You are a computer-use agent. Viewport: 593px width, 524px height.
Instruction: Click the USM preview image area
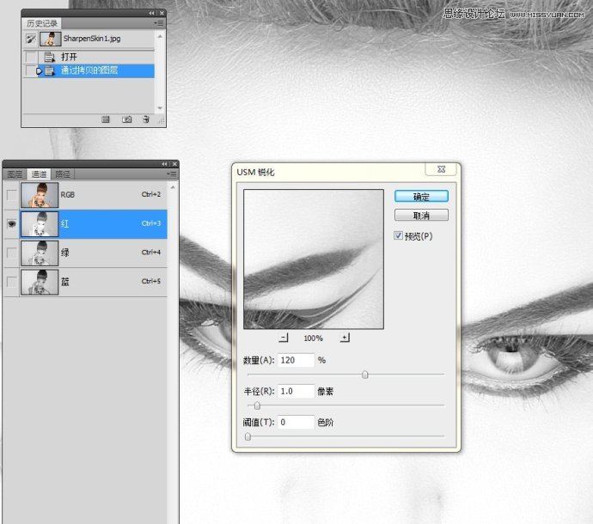pyautogui.click(x=314, y=259)
